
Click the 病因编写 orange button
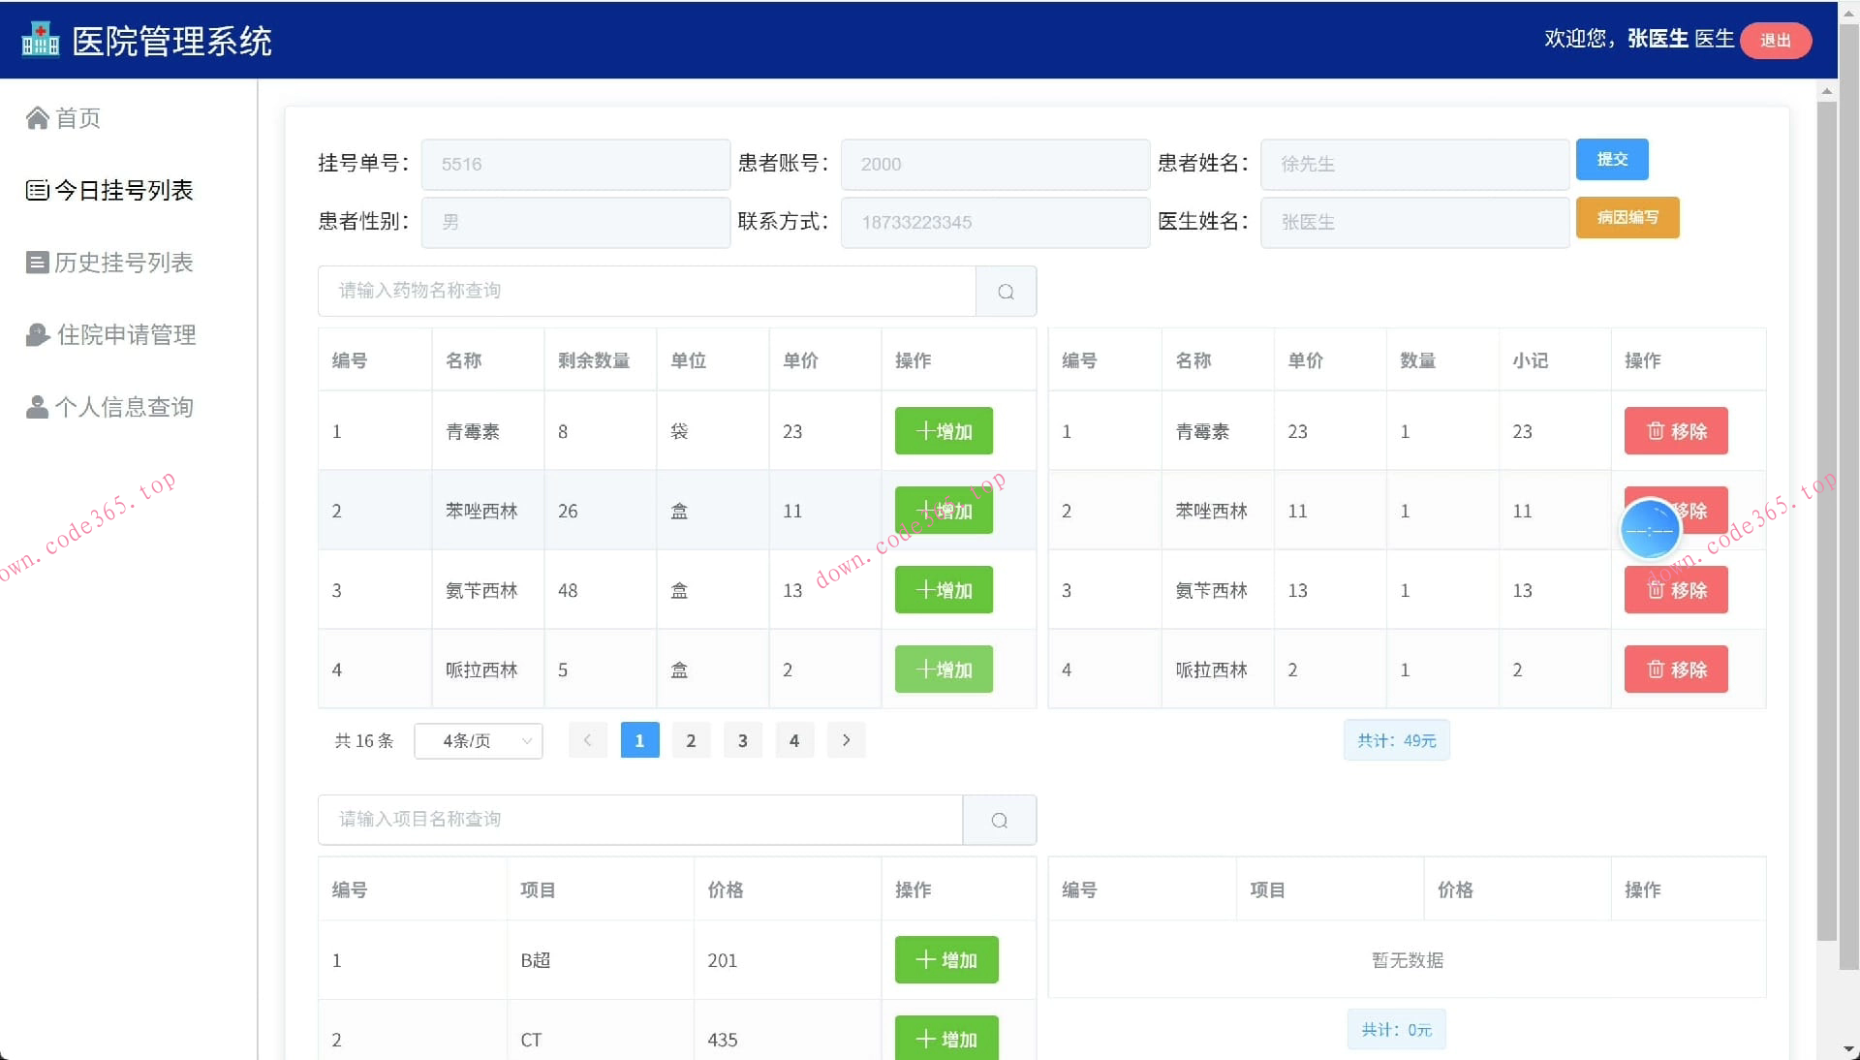[1627, 218]
